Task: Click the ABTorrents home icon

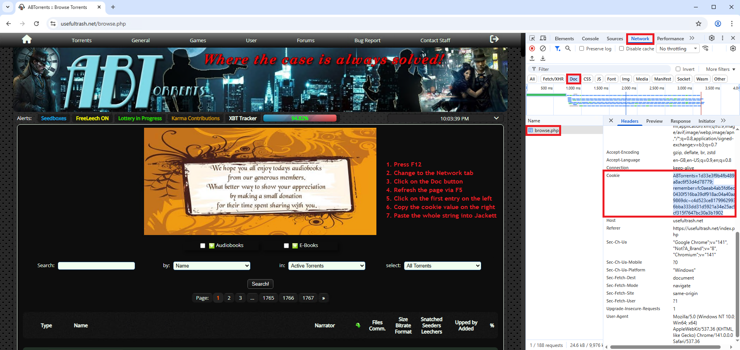Action: point(27,39)
